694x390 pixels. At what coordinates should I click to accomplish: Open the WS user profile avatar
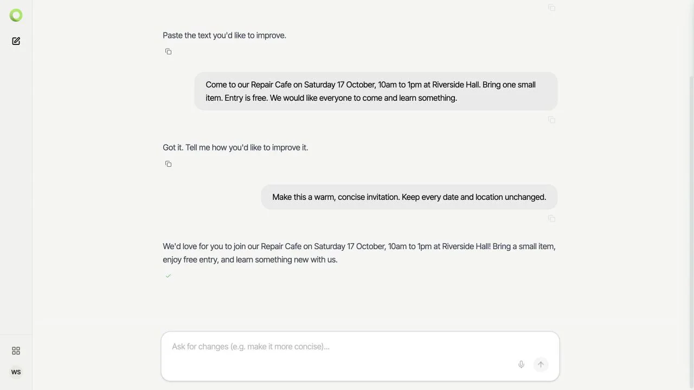(16, 372)
